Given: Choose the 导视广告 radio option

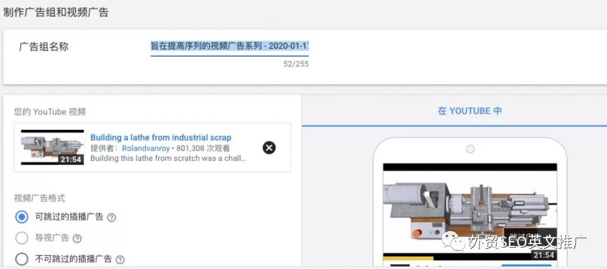Looking at the screenshot, I should coord(22,238).
